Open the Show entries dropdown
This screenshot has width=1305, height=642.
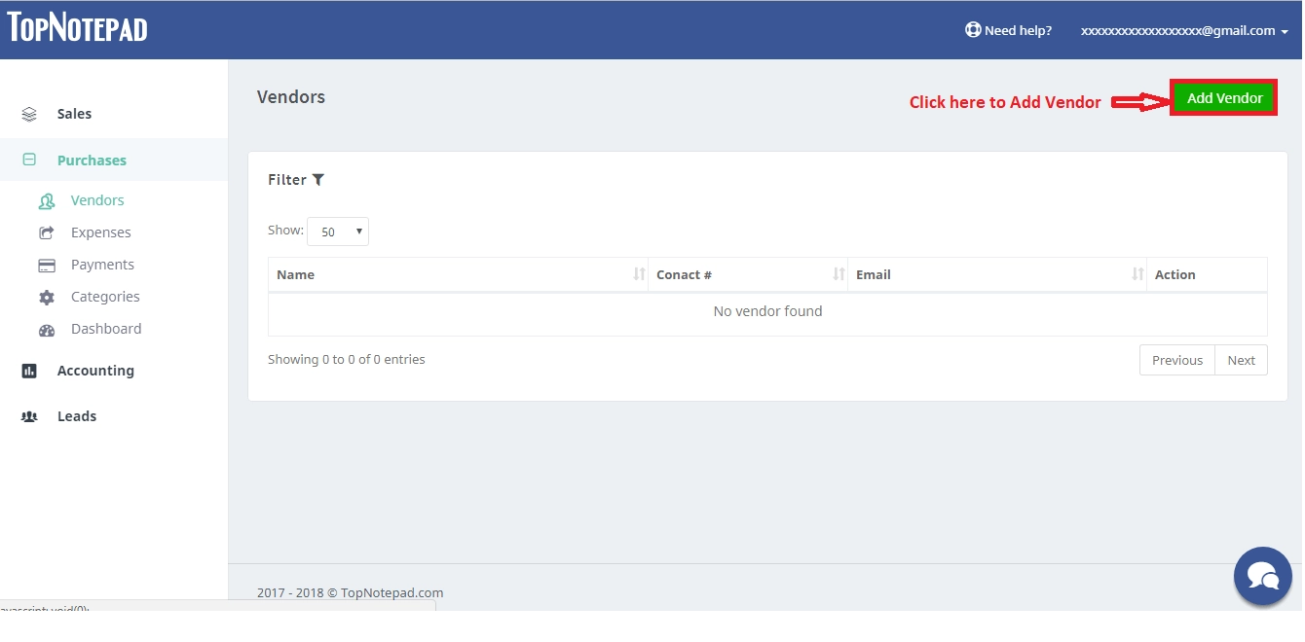[338, 232]
